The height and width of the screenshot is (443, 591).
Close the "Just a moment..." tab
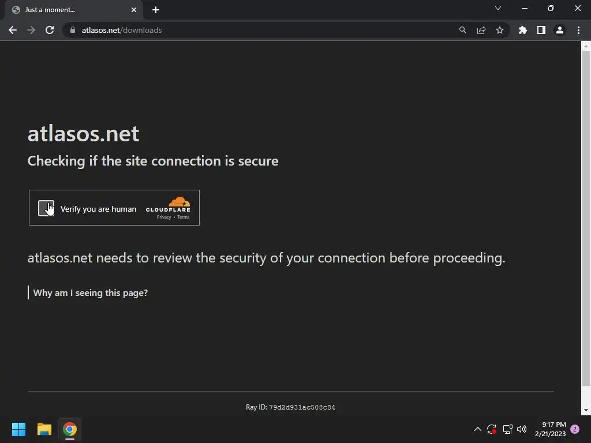[134, 10]
